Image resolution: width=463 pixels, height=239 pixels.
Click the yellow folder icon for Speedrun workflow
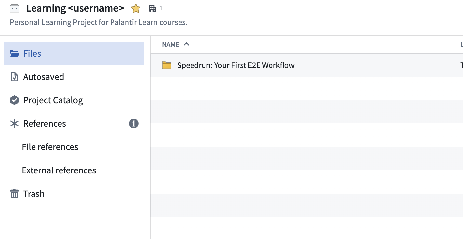pos(166,65)
